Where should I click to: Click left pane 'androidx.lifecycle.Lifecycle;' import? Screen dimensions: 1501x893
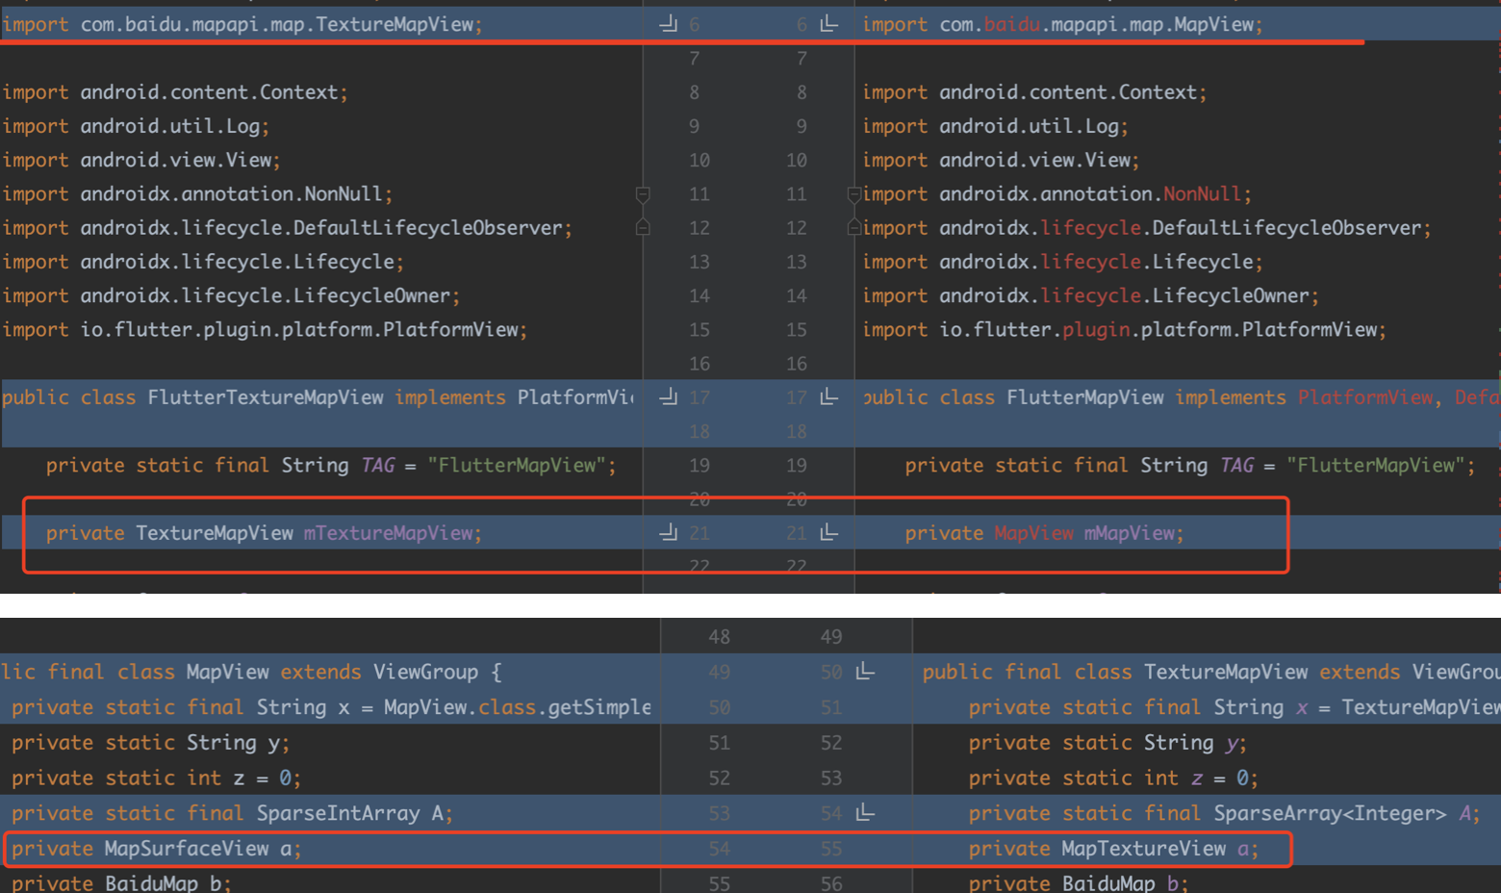tap(203, 262)
